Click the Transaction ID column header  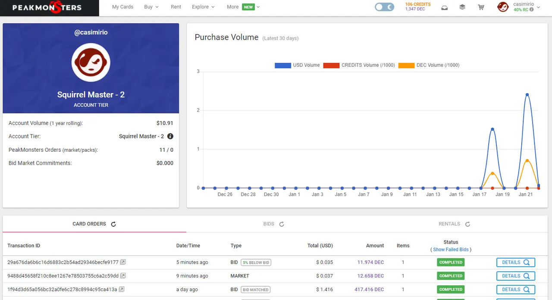point(24,246)
